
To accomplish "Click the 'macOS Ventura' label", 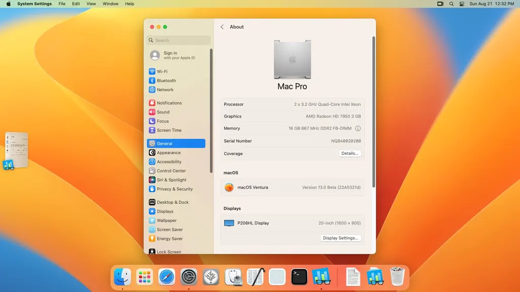I will (x=253, y=188).
